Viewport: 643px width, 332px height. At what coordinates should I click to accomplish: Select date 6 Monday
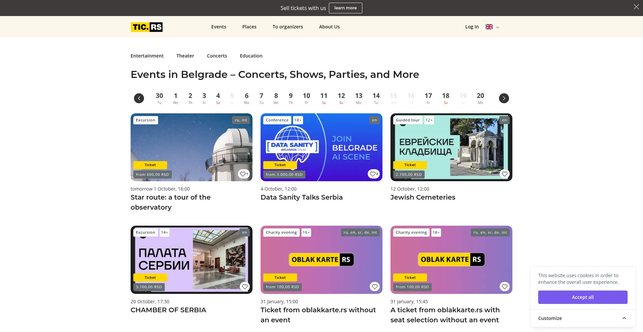(246, 98)
